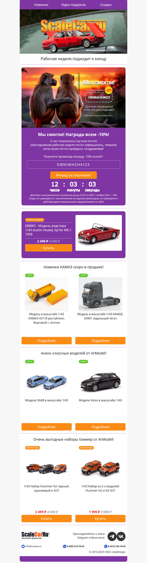Viewport: 147px width, 563px height.
Task: Click phone icon next to 8 (495) number
Action: coord(64,546)
